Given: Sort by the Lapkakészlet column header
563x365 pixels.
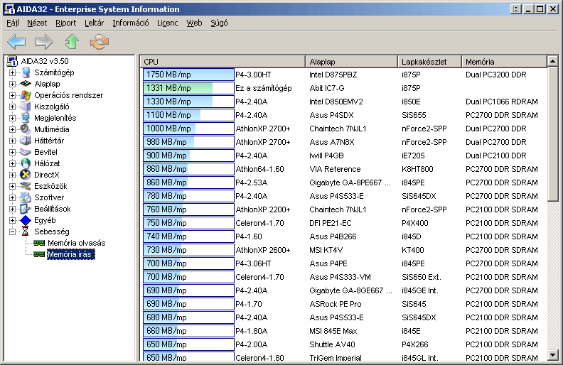Looking at the screenshot, I should [x=429, y=62].
